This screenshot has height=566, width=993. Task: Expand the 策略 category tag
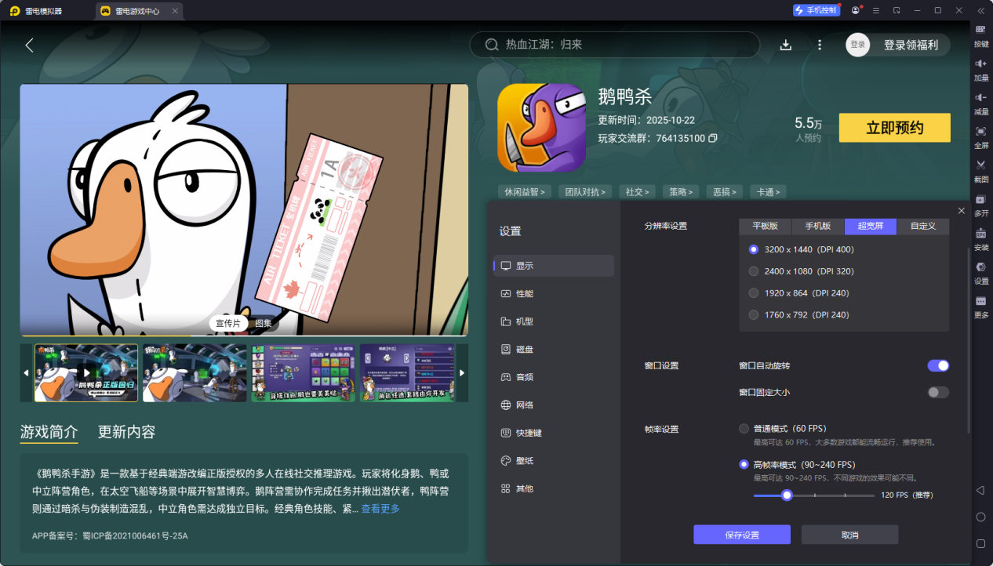[x=681, y=191]
